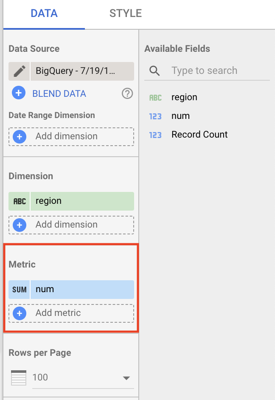Image resolution: width=275 pixels, height=400 pixels.
Task: Open the Rows per Page dropdown arrow
Action: click(x=126, y=378)
